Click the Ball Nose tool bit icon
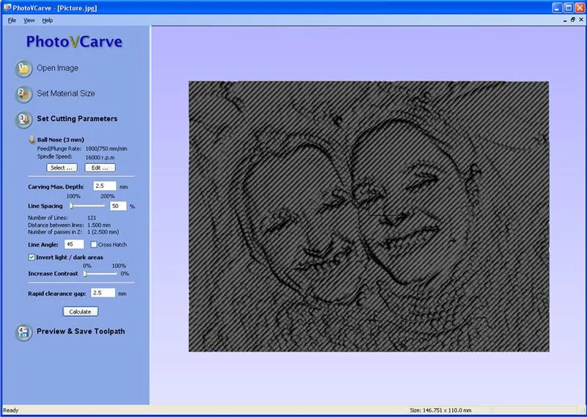Image resolution: width=587 pixels, height=417 pixels. [x=32, y=139]
